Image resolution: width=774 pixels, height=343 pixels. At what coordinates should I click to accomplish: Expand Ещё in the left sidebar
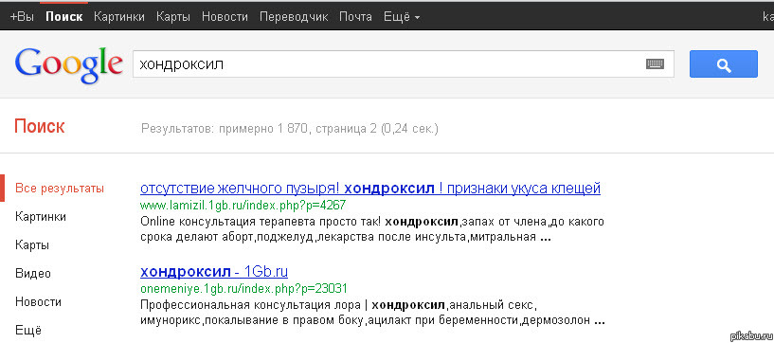coord(28,330)
